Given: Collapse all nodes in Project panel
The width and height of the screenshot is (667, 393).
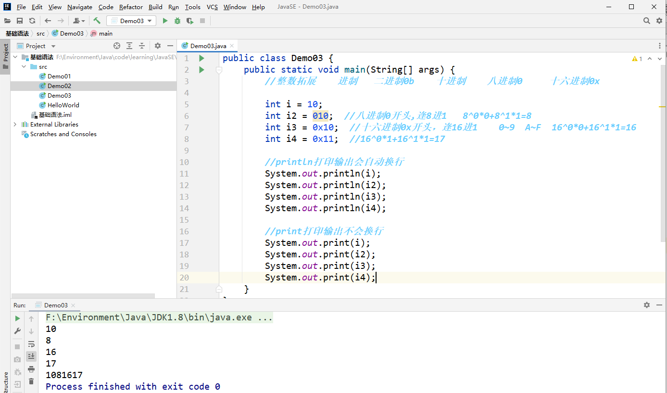Looking at the screenshot, I should click(142, 46).
